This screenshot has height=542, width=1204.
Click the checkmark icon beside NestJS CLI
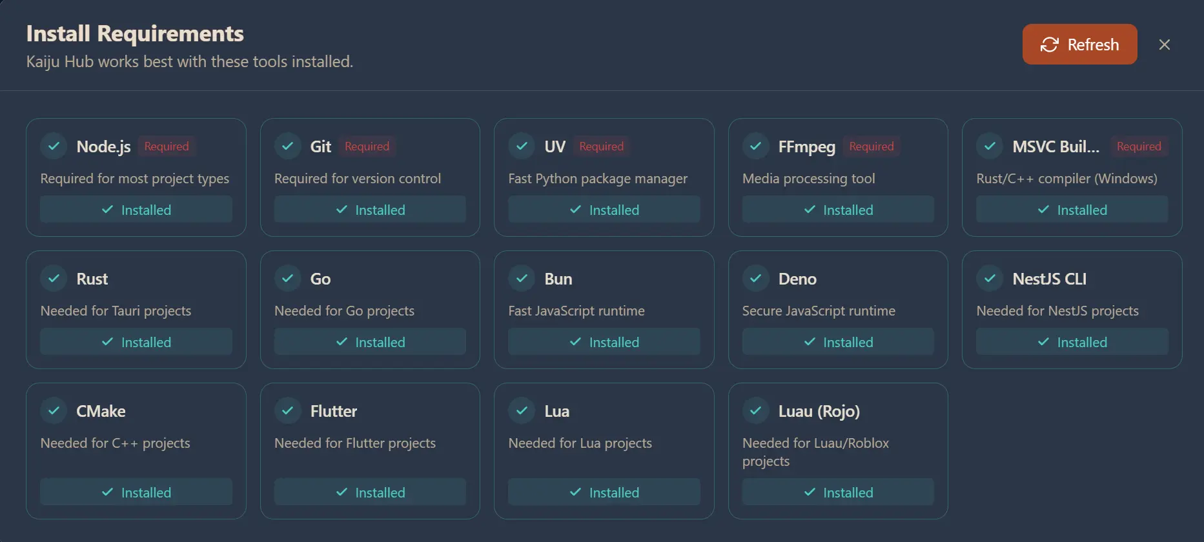tap(990, 279)
